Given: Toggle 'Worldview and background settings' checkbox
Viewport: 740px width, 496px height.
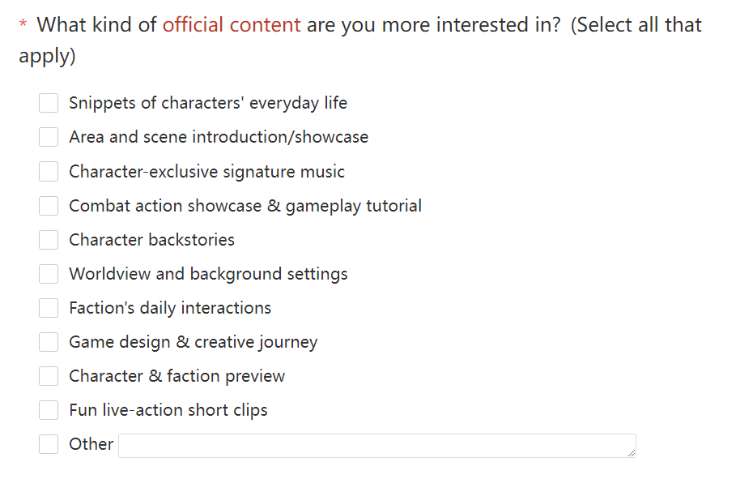Looking at the screenshot, I should (x=49, y=274).
